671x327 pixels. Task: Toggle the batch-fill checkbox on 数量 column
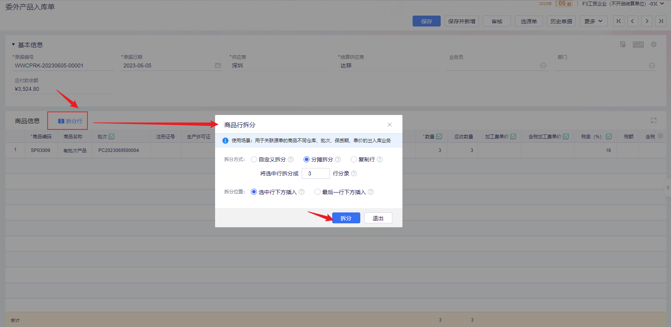439,136
